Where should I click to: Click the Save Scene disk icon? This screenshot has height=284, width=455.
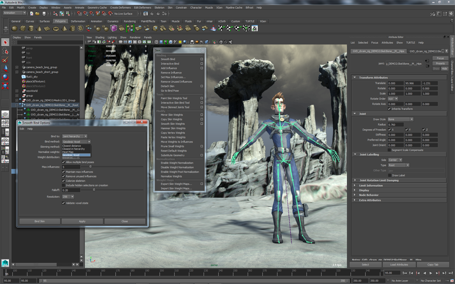(44, 14)
